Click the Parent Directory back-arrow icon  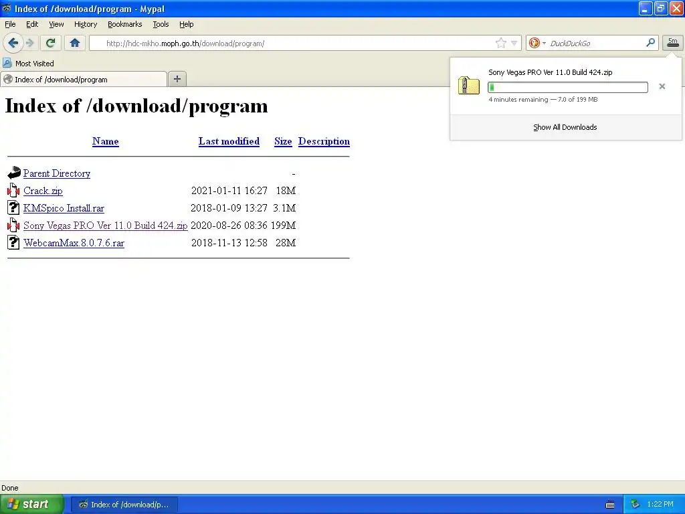[x=13, y=173]
